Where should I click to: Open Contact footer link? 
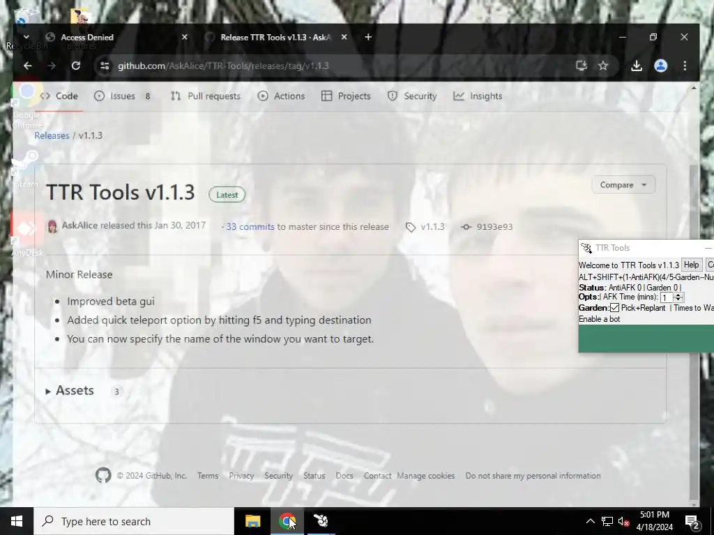coord(377,476)
